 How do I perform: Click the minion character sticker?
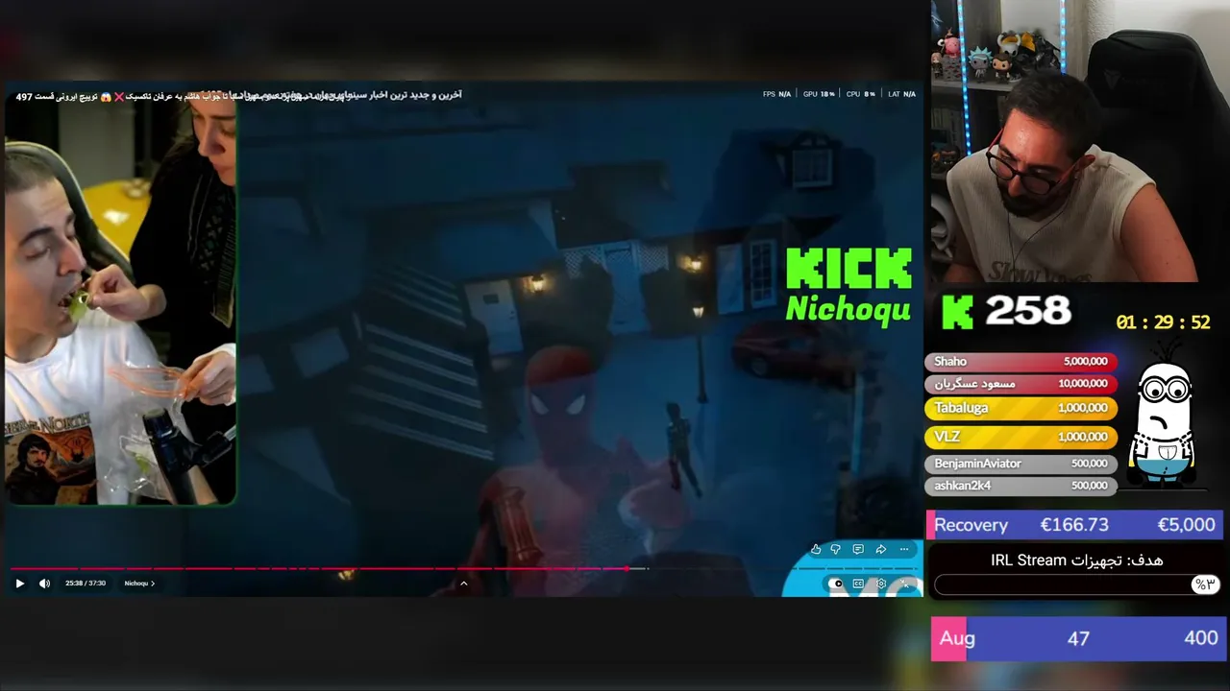point(1164,417)
